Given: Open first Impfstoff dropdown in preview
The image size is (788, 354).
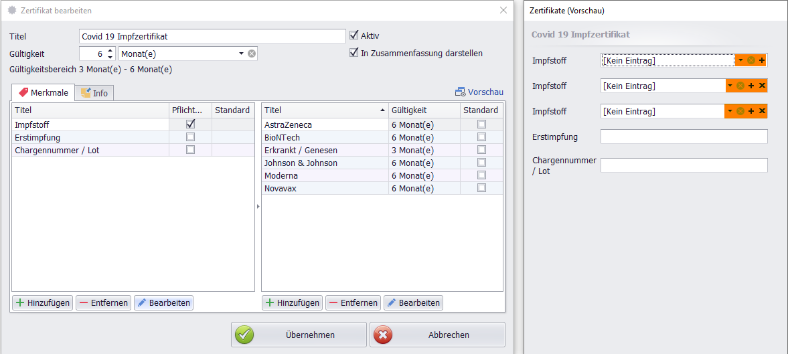Looking at the screenshot, I should pyautogui.click(x=740, y=61).
